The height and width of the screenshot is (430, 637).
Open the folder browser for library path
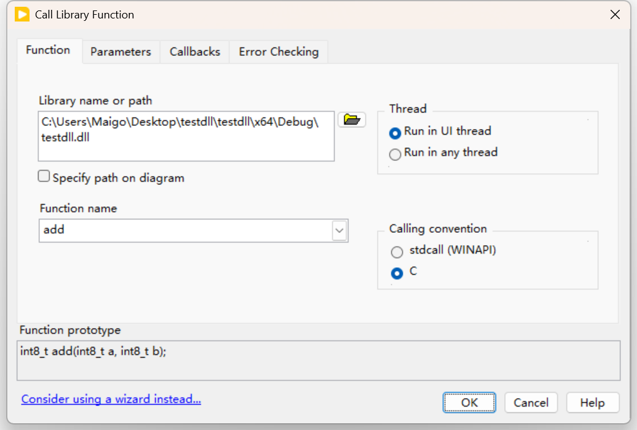point(352,119)
